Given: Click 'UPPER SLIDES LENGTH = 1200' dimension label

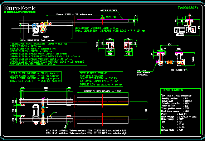Looking at the screenshot, I should [x=102, y=91].
